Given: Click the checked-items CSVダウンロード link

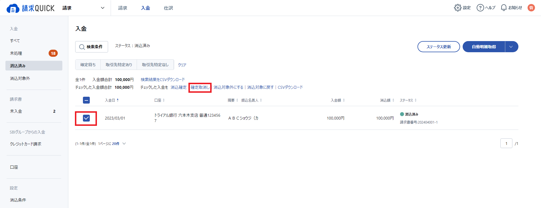Looking at the screenshot, I should [x=290, y=87].
